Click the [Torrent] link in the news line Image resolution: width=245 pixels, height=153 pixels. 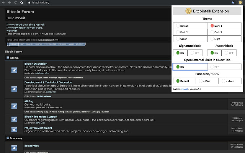48,40
